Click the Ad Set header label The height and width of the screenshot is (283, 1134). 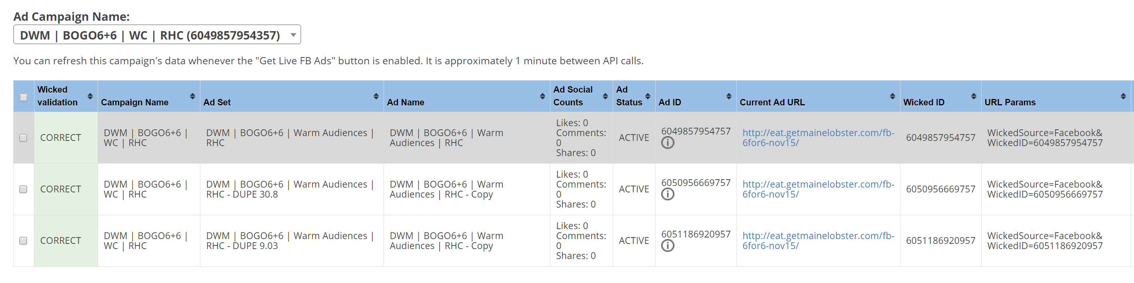[x=217, y=102]
